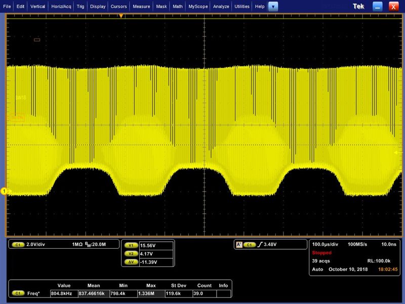The image size is (405, 304).
Task: Open the Cursors menu
Action: (x=119, y=7)
